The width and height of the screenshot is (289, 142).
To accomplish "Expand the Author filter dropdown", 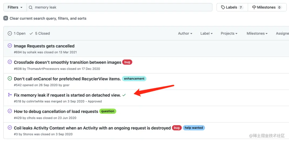I will (185, 33).
